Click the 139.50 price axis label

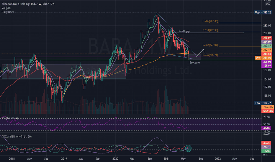click(267, 96)
